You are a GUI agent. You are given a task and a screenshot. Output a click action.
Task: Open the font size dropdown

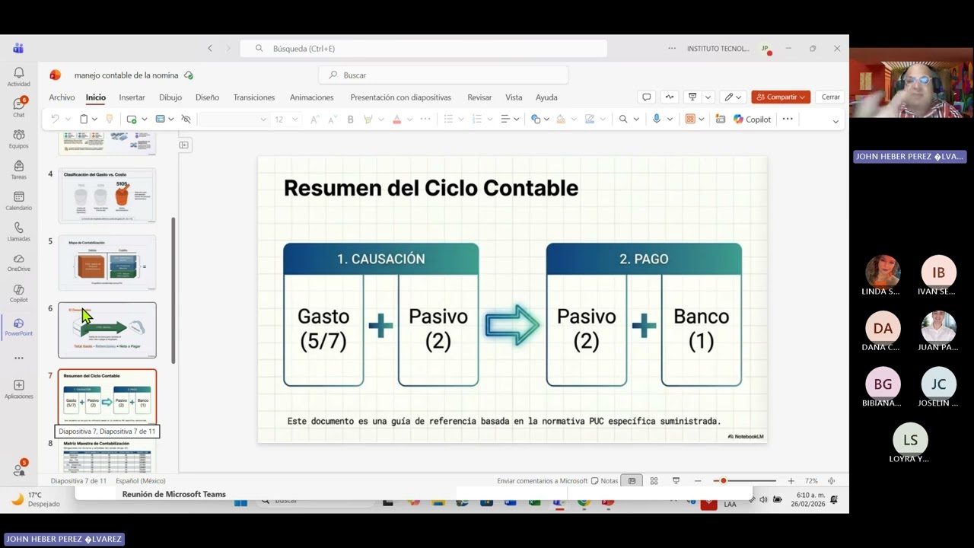(294, 119)
